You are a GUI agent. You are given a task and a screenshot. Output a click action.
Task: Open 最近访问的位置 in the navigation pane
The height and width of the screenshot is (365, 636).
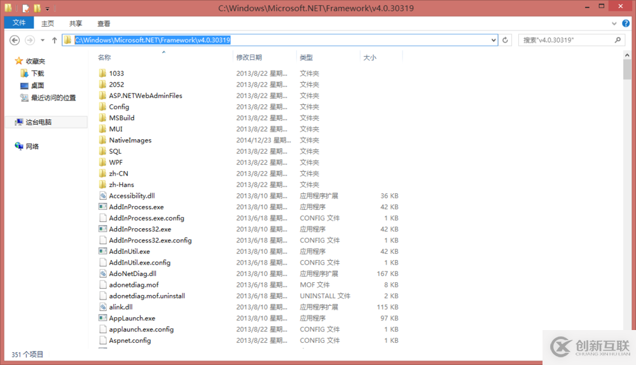pos(53,98)
